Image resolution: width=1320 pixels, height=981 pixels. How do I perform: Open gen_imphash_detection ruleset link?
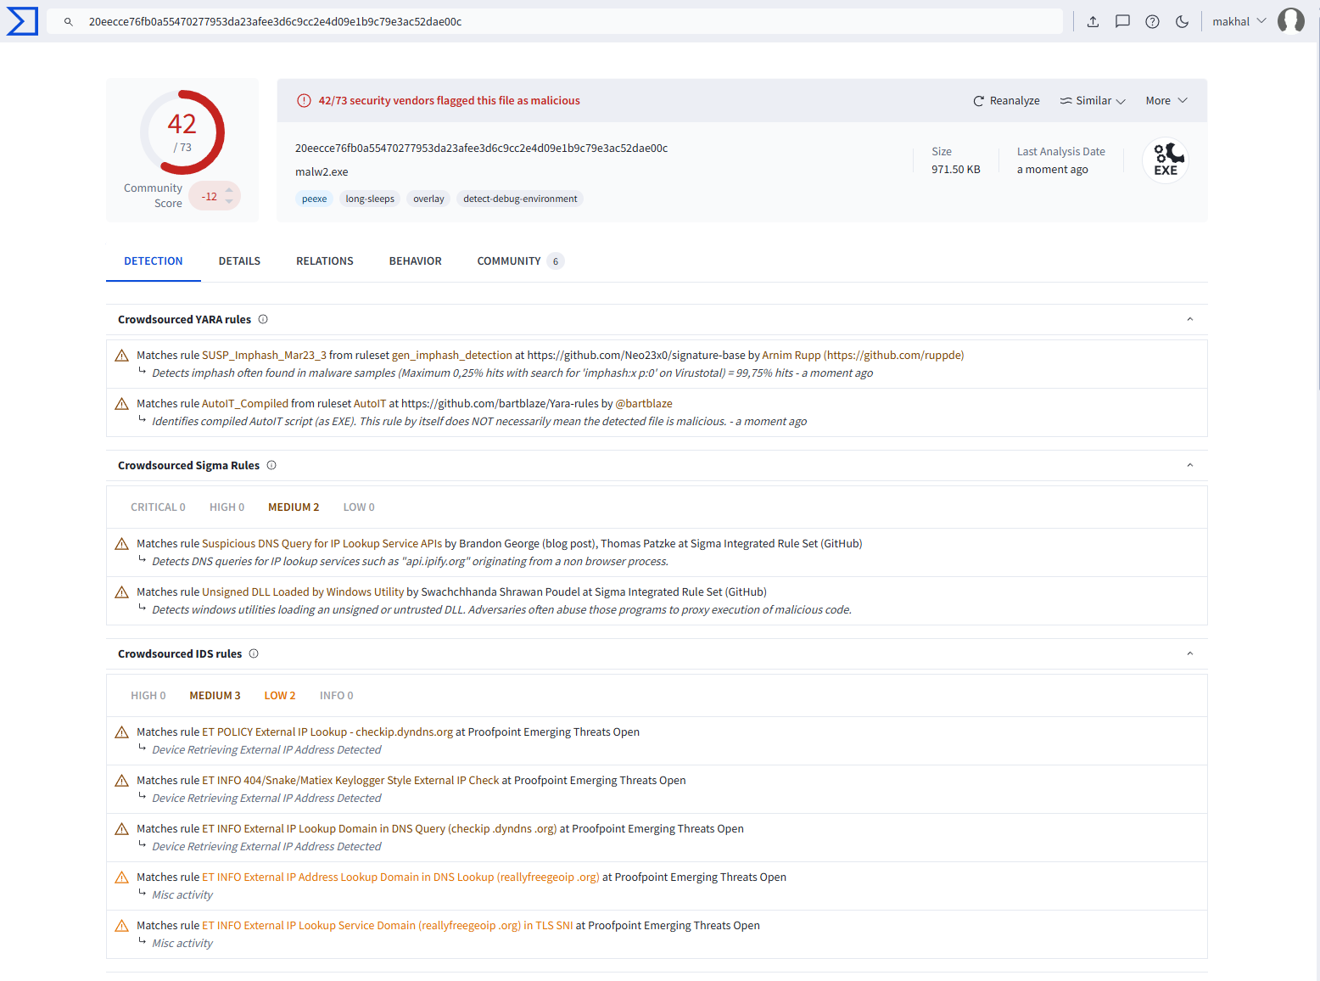click(x=452, y=356)
